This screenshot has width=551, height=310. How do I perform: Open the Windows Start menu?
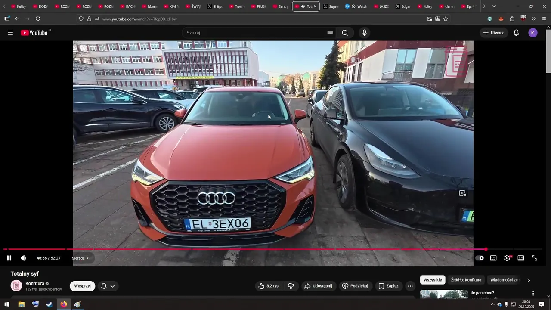coord(7,304)
